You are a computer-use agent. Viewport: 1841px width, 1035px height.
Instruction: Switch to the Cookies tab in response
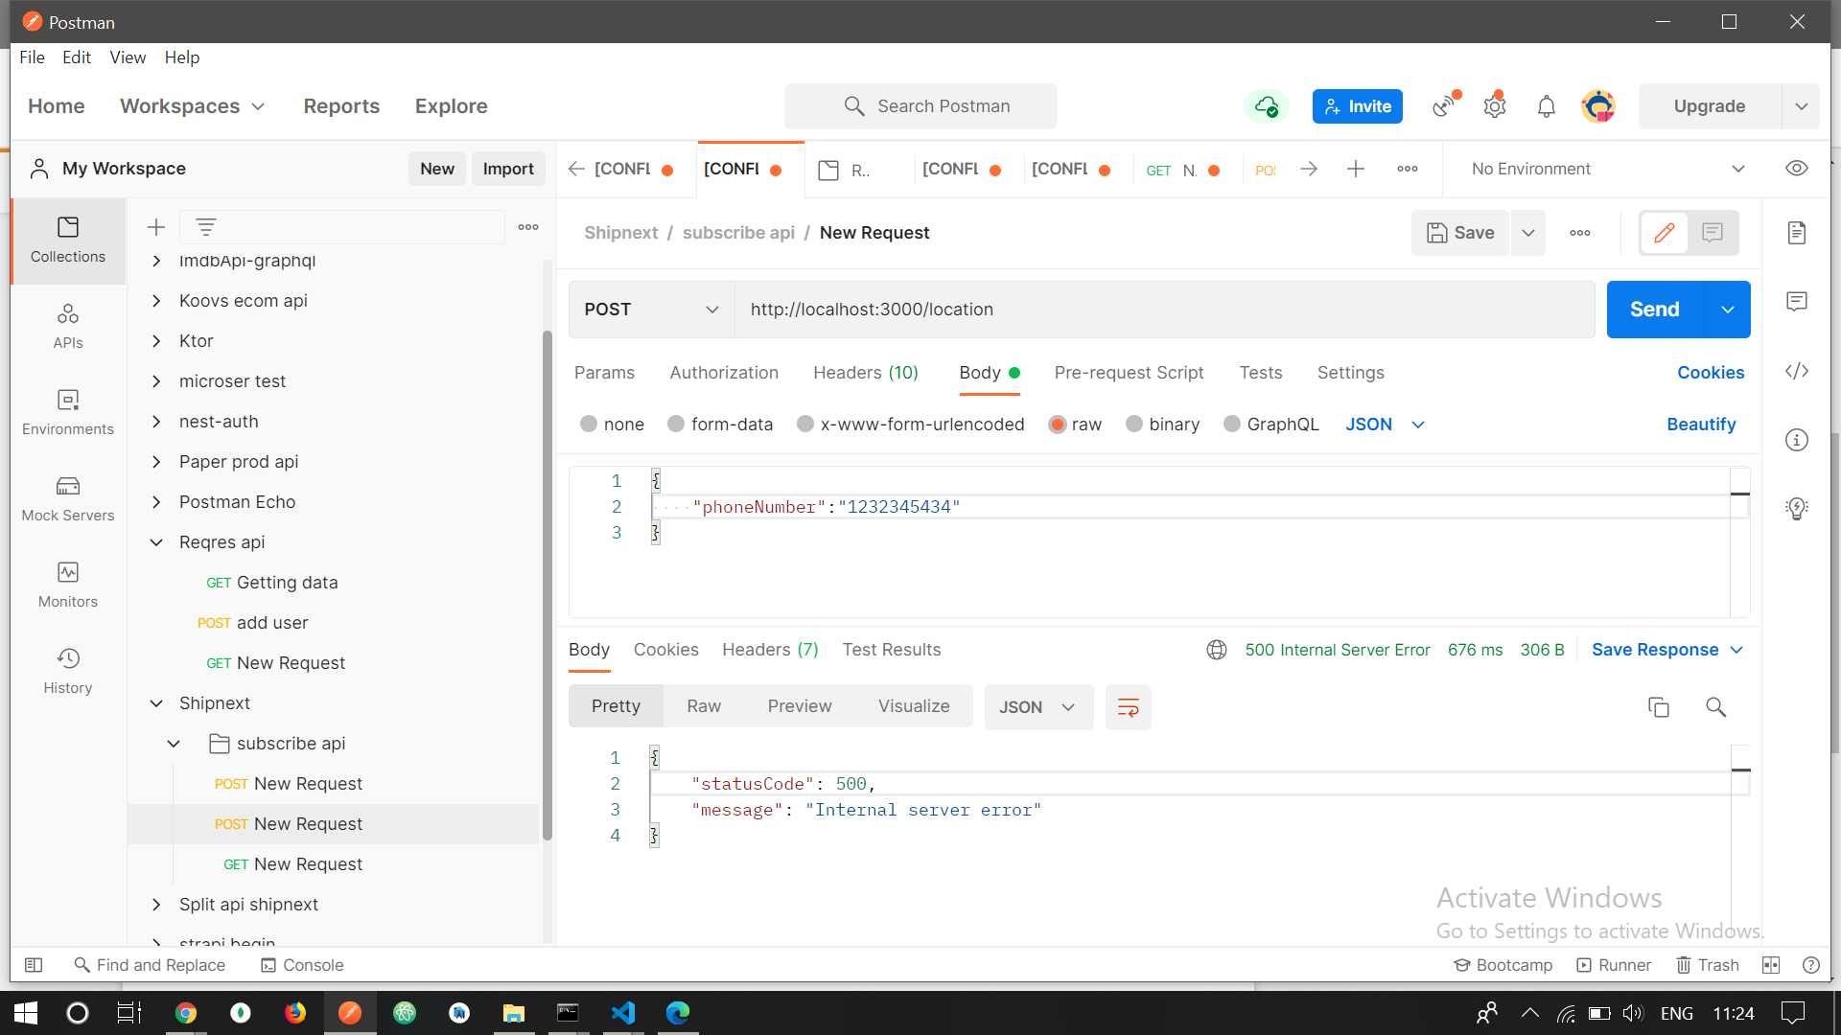pyautogui.click(x=666, y=650)
